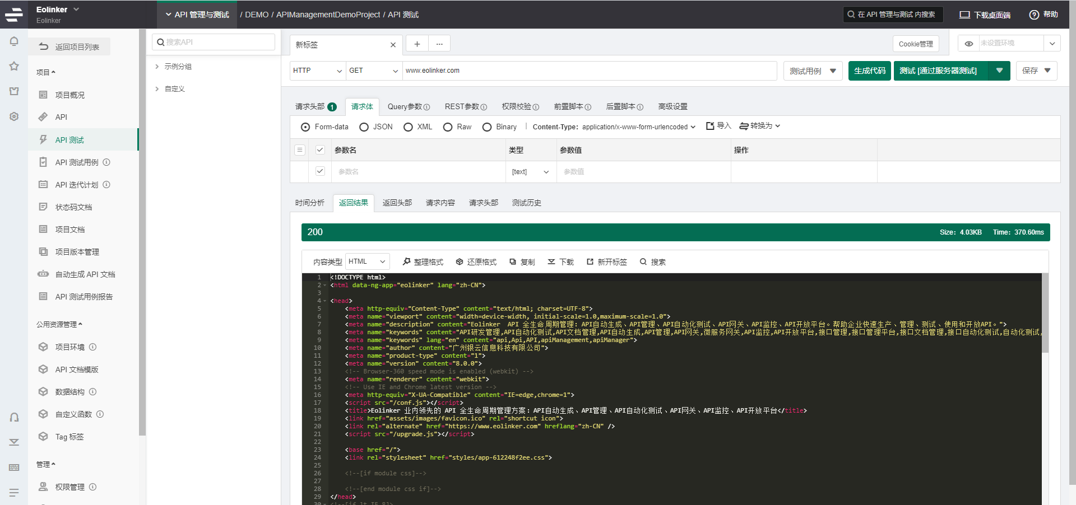Toggle the header checkbox beside 参数名

(x=320, y=149)
